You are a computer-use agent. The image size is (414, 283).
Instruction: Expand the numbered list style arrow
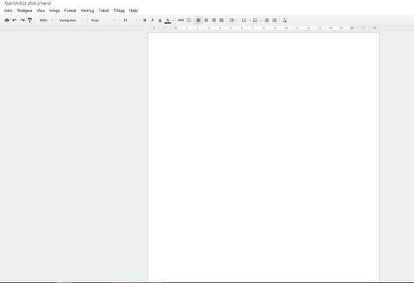(250, 20)
